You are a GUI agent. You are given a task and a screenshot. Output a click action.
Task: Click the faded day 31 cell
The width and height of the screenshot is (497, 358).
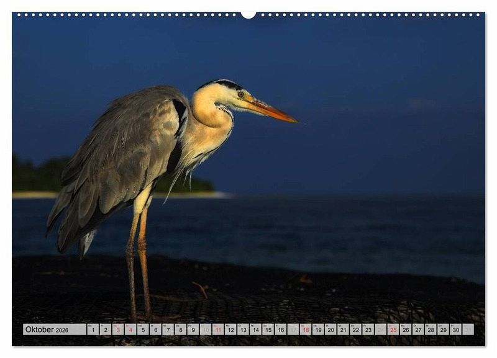click(468, 329)
